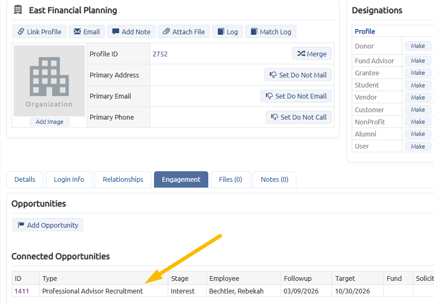Click the Add Opportunity button
This screenshot has width=434, height=304.
click(x=47, y=225)
